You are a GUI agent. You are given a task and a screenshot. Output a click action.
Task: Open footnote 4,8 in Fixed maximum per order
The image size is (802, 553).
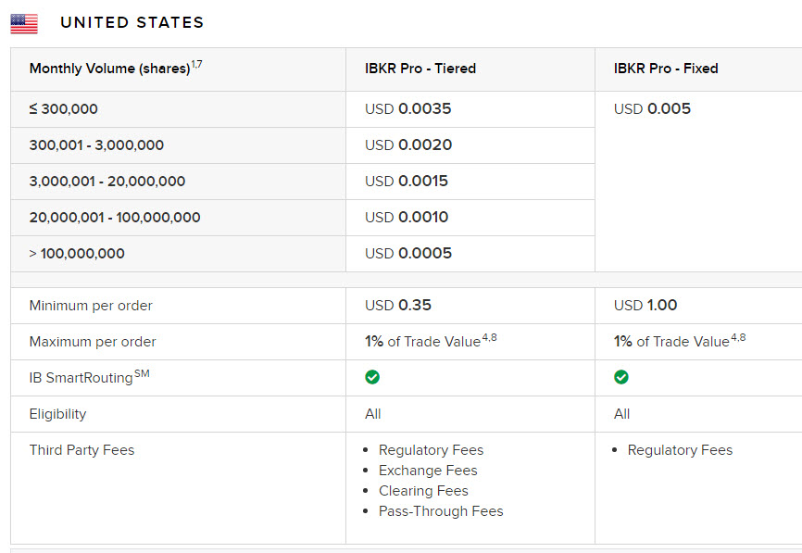(739, 338)
